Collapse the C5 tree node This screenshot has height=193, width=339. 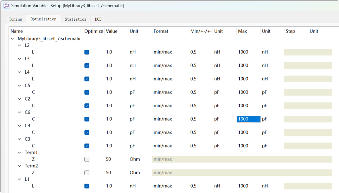pos(20,86)
